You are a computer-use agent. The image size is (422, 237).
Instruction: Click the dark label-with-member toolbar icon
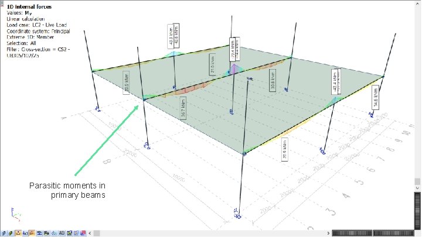(x=46, y=233)
